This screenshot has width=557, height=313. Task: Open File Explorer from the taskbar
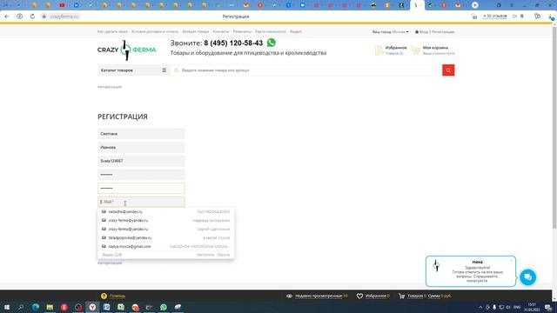click(x=50, y=307)
